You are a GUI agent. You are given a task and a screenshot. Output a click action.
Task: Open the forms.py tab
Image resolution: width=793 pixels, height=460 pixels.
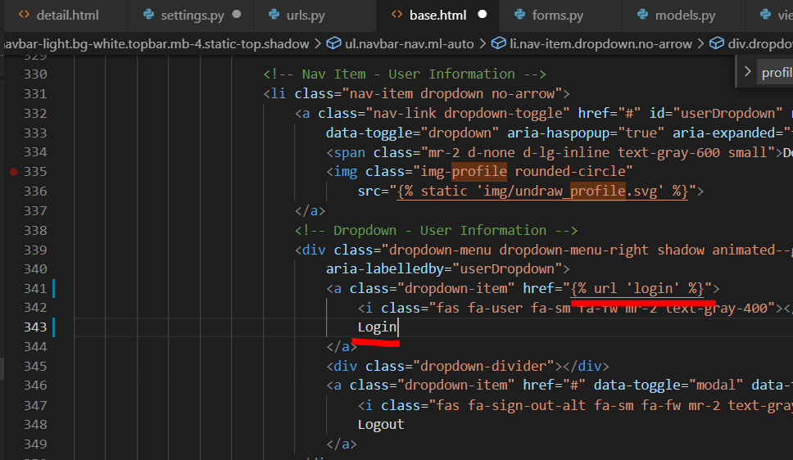557,16
